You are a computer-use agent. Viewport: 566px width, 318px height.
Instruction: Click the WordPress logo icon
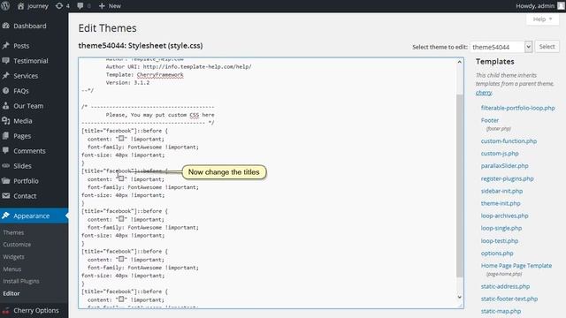[x=5, y=6]
